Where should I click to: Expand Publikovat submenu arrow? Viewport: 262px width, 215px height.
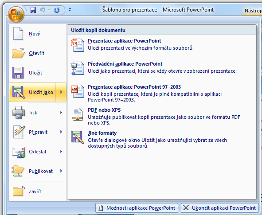point(61,171)
